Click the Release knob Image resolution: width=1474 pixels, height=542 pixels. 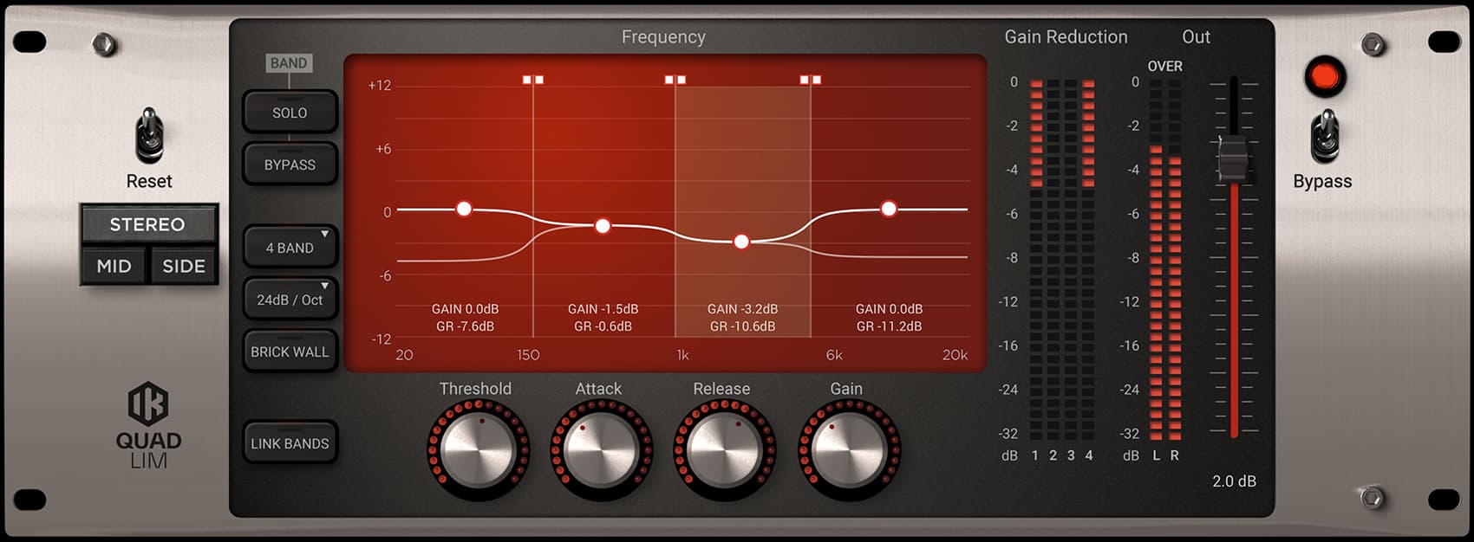point(724,449)
